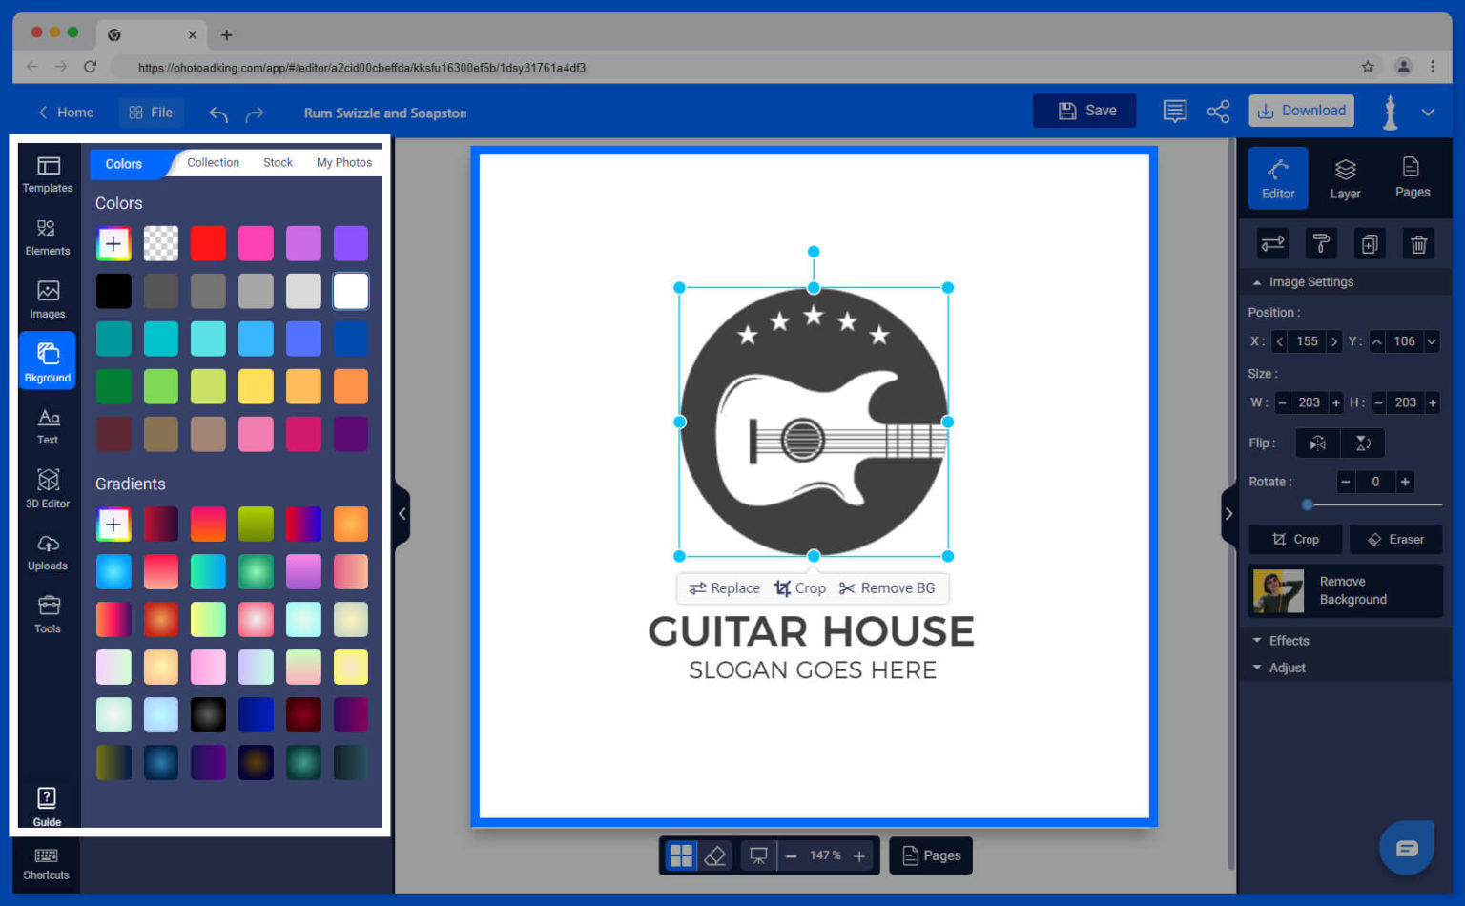The image size is (1465, 906).
Task: Expand the Adjust section
Action: coord(1286,668)
